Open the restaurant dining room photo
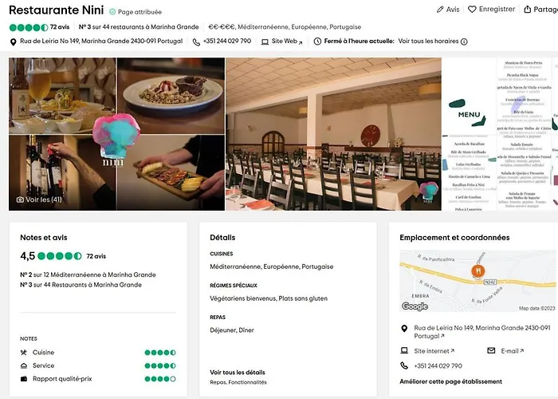 tap(333, 134)
